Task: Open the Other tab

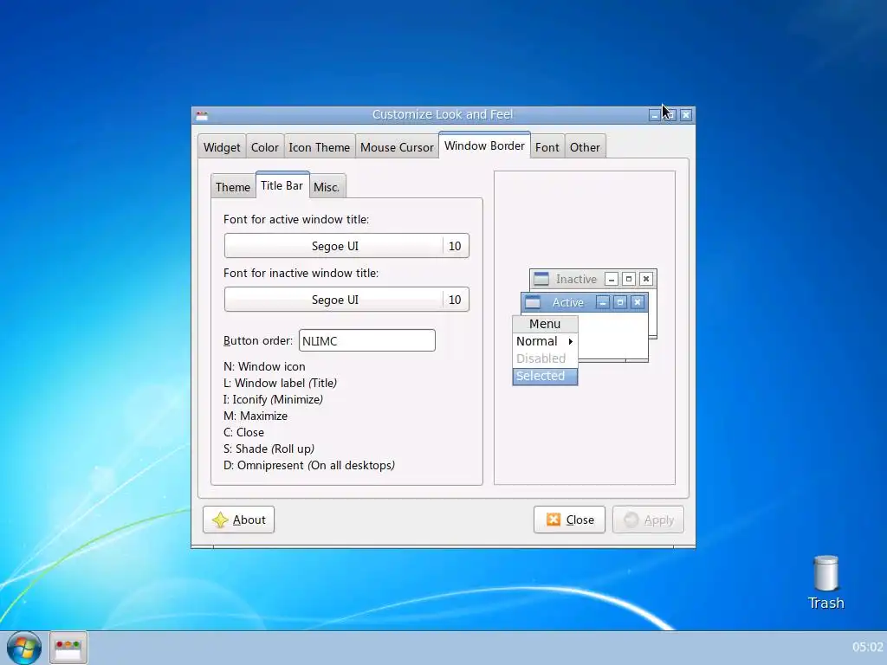Action: click(585, 147)
